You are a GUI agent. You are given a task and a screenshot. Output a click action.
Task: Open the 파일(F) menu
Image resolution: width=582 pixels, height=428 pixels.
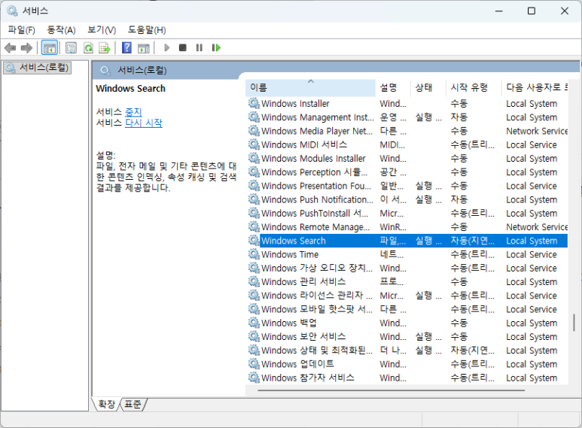(22, 29)
